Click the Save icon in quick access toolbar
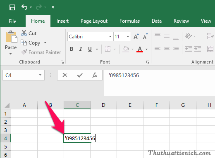Image resolution: width=215 pixels, height=158 pixels. [x=12, y=7]
